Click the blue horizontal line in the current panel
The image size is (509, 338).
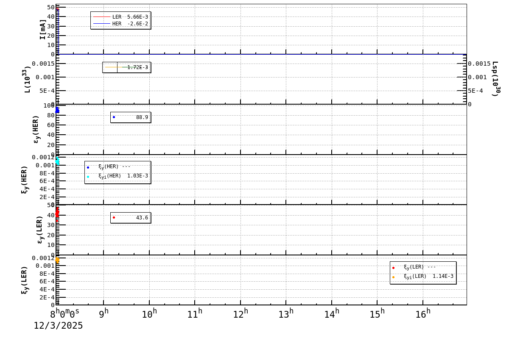coord(255,54)
